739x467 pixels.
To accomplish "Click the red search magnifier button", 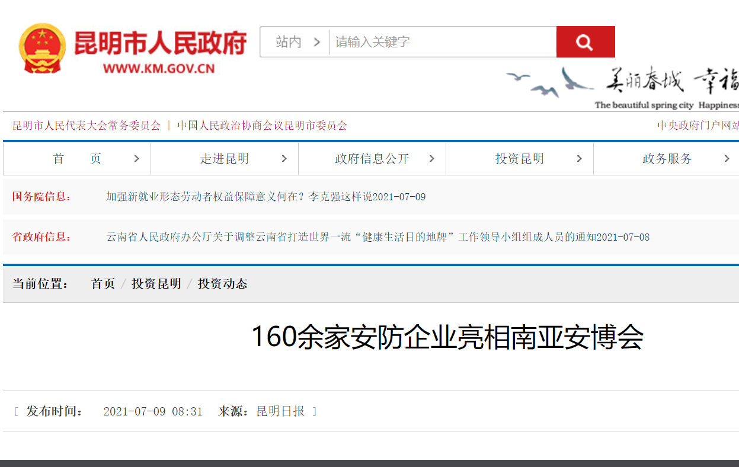I will [x=585, y=42].
